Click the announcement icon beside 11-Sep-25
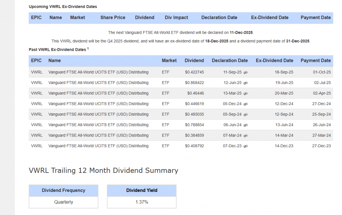The height and width of the screenshot is (215, 342). 245,73
